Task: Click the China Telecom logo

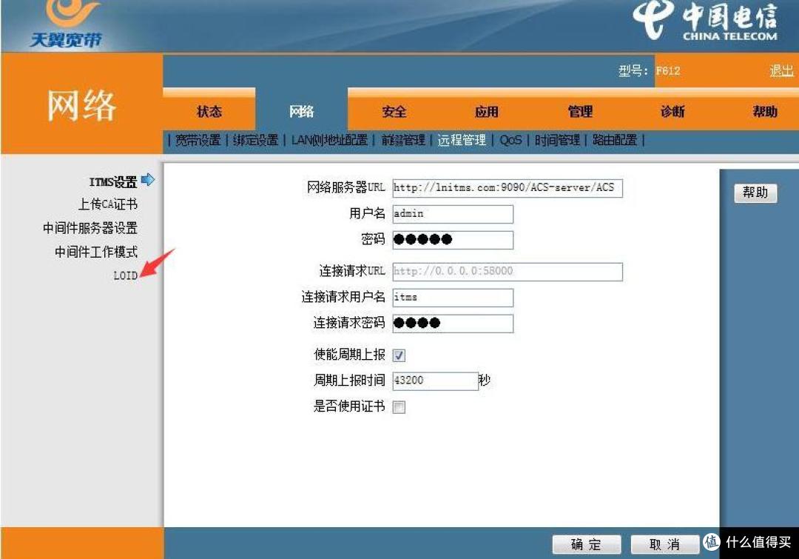Action: [x=705, y=22]
